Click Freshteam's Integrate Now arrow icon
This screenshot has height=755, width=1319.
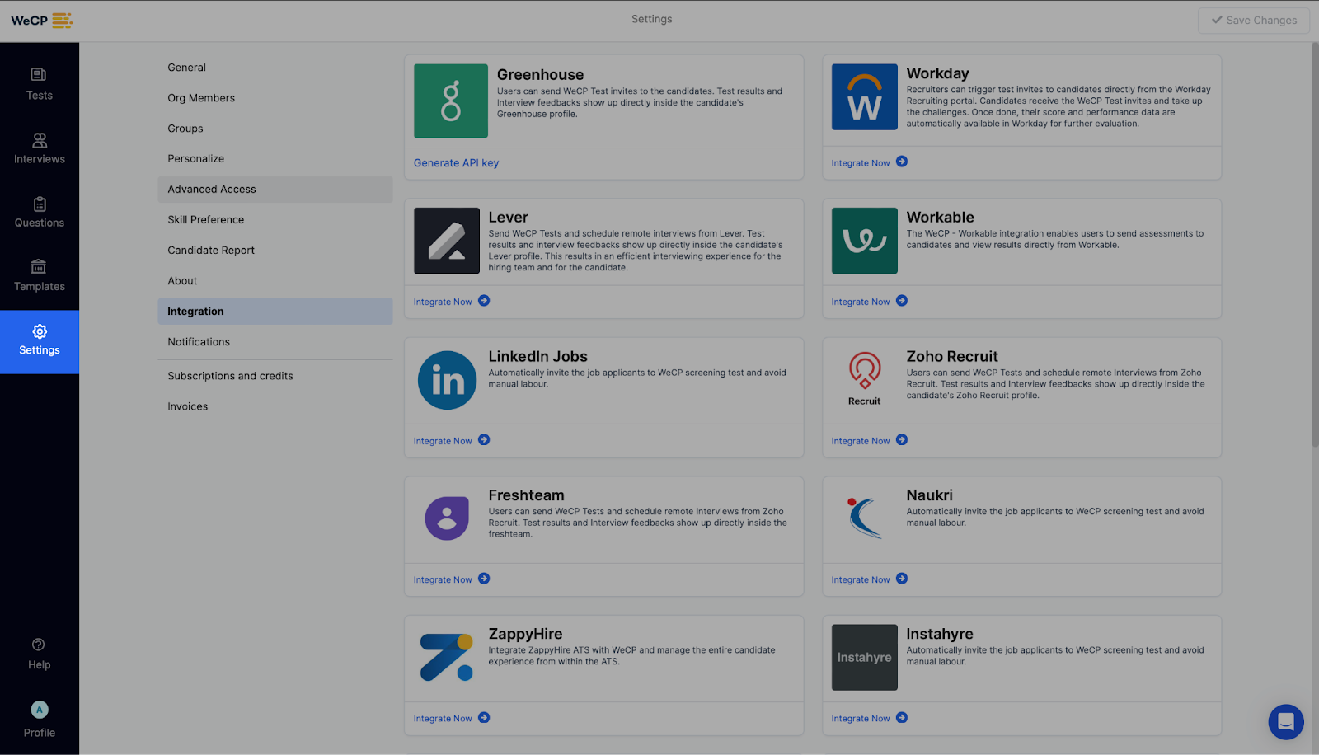coord(484,579)
